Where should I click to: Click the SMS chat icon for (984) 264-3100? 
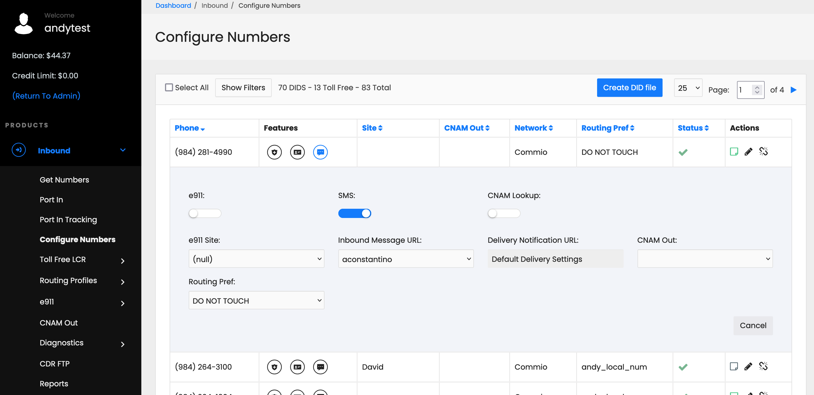(320, 367)
